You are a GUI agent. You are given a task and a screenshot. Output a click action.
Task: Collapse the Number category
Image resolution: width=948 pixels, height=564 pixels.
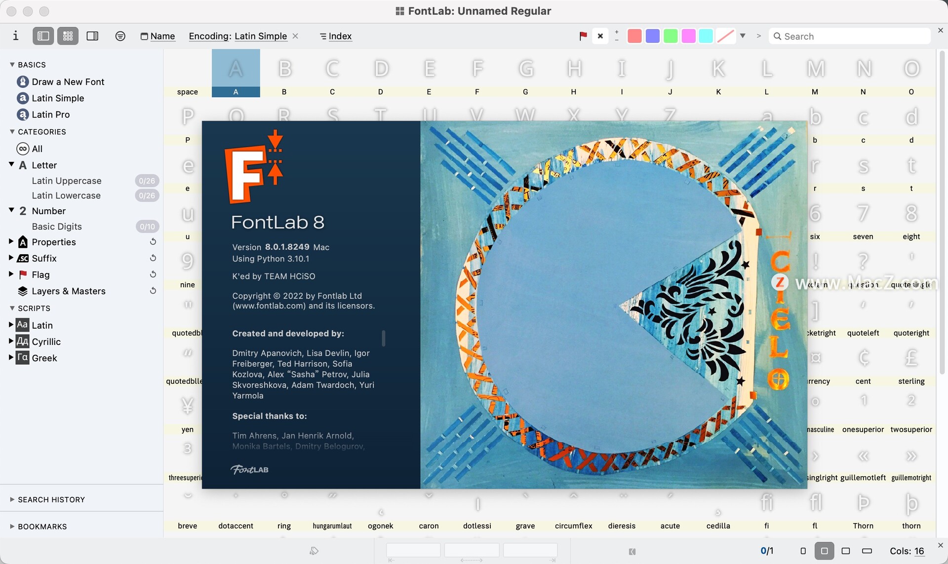pos(11,211)
